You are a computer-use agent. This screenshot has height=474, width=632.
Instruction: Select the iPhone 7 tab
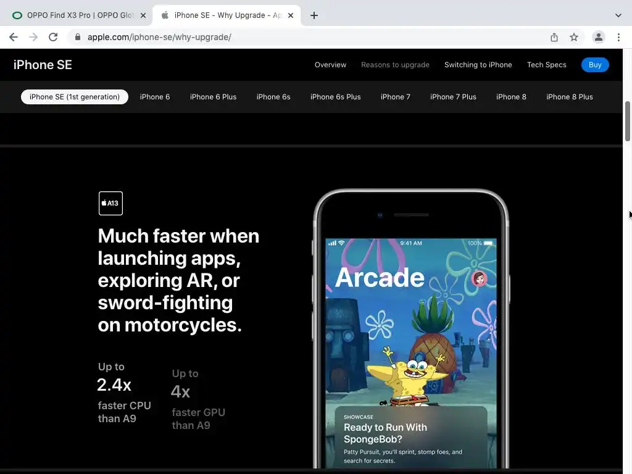coord(396,97)
